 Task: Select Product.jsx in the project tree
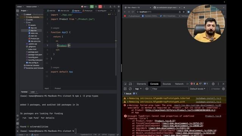click(x=34, y=39)
